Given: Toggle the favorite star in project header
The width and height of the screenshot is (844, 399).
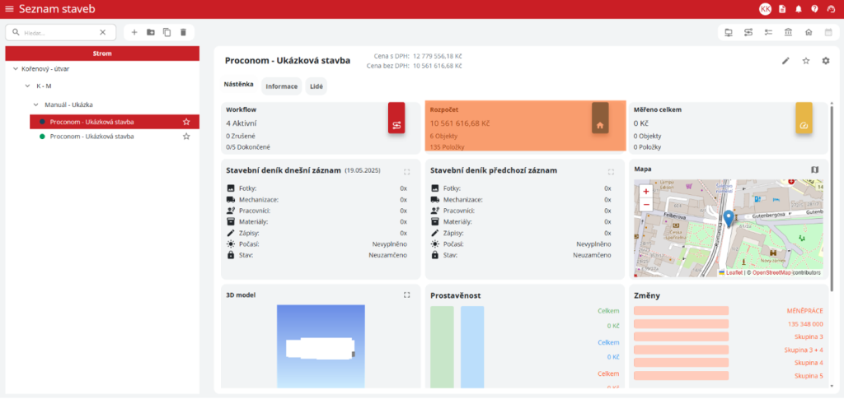Looking at the screenshot, I should click(805, 61).
